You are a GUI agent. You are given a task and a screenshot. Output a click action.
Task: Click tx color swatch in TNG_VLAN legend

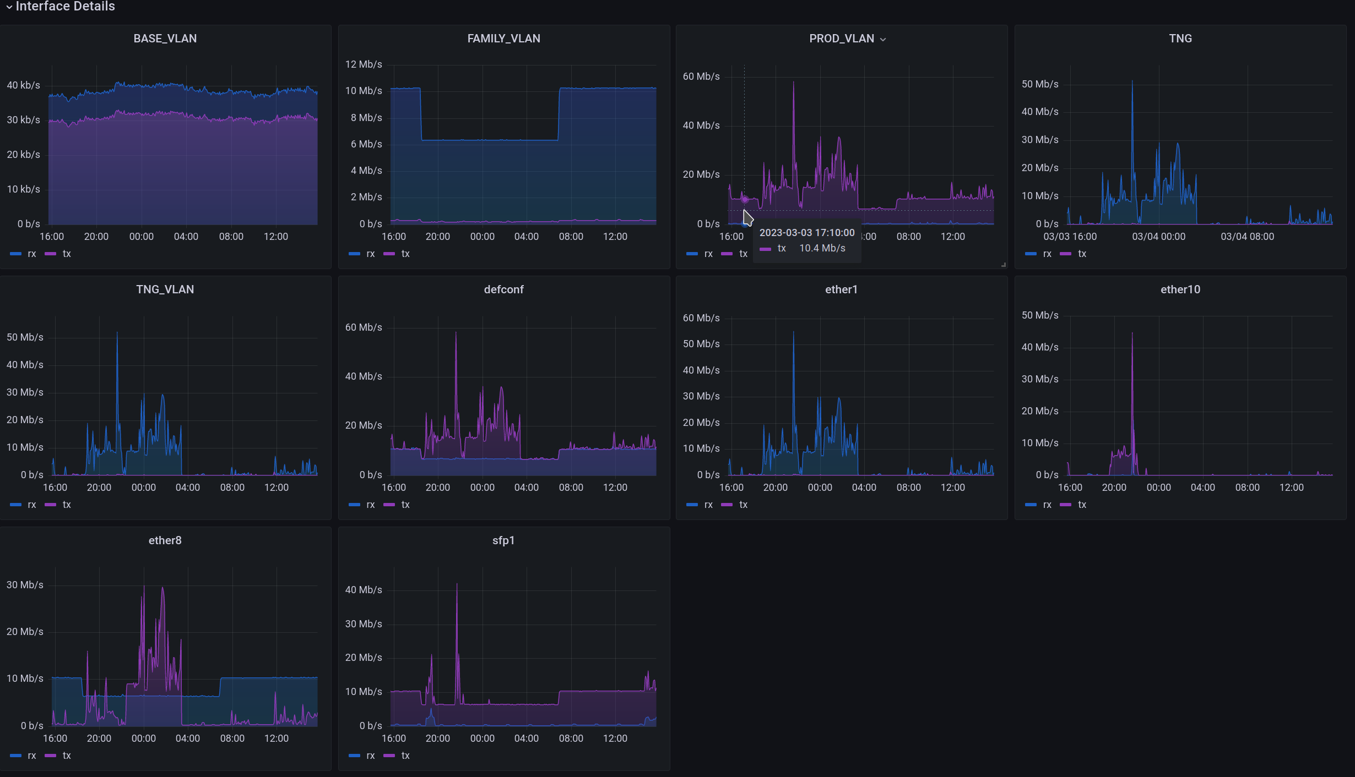pos(51,505)
